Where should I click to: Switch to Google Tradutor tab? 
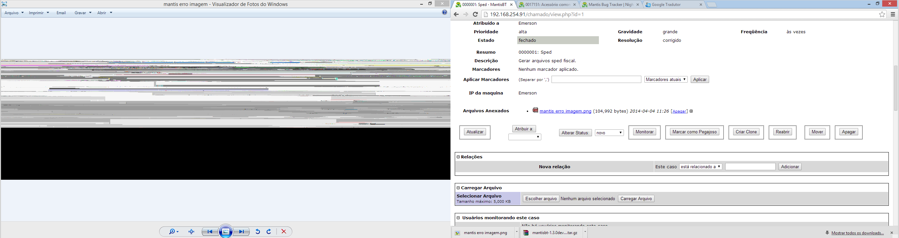[x=674, y=5]
